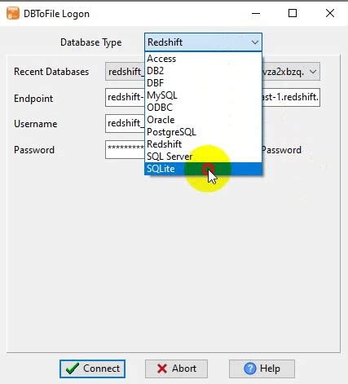Image resolution: width=348 pixels, height=384 pixels.
Task: Click the Password input box
Action: [125, 150]
